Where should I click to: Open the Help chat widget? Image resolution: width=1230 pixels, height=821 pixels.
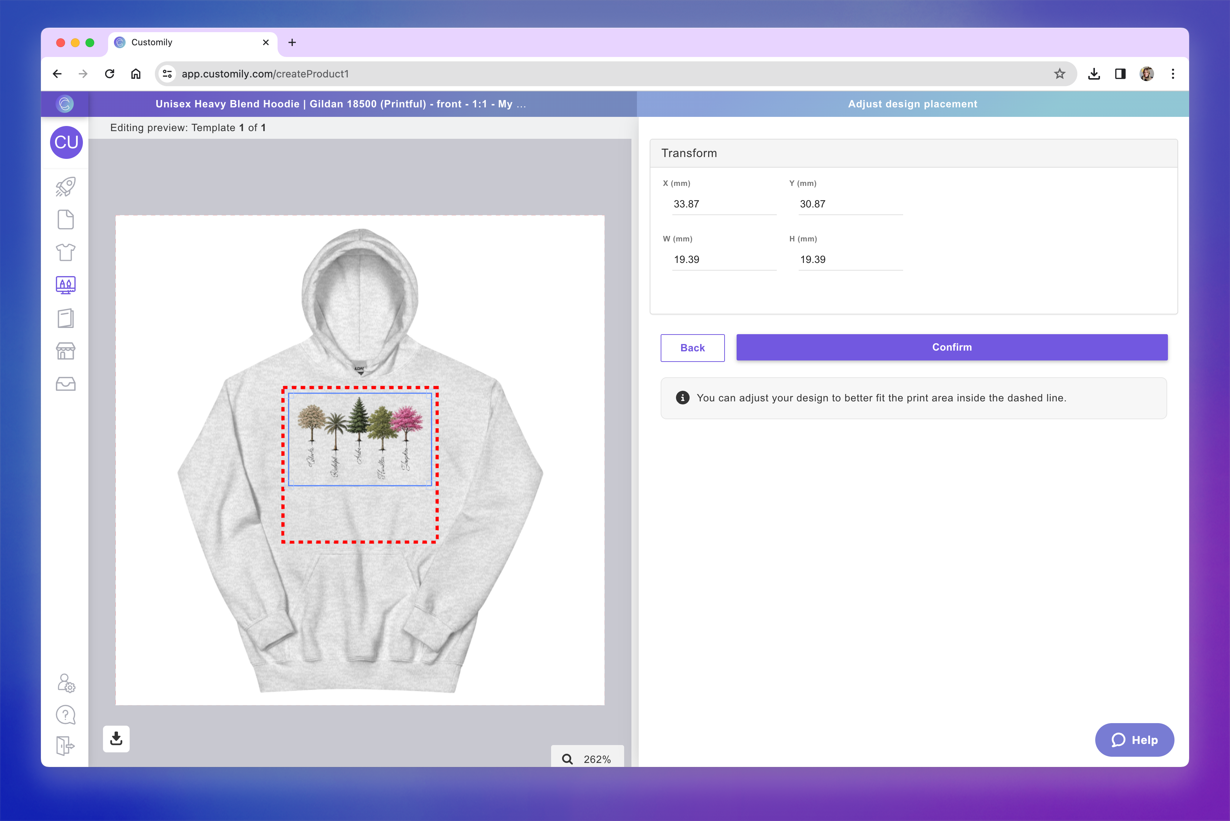[1134, 740]
